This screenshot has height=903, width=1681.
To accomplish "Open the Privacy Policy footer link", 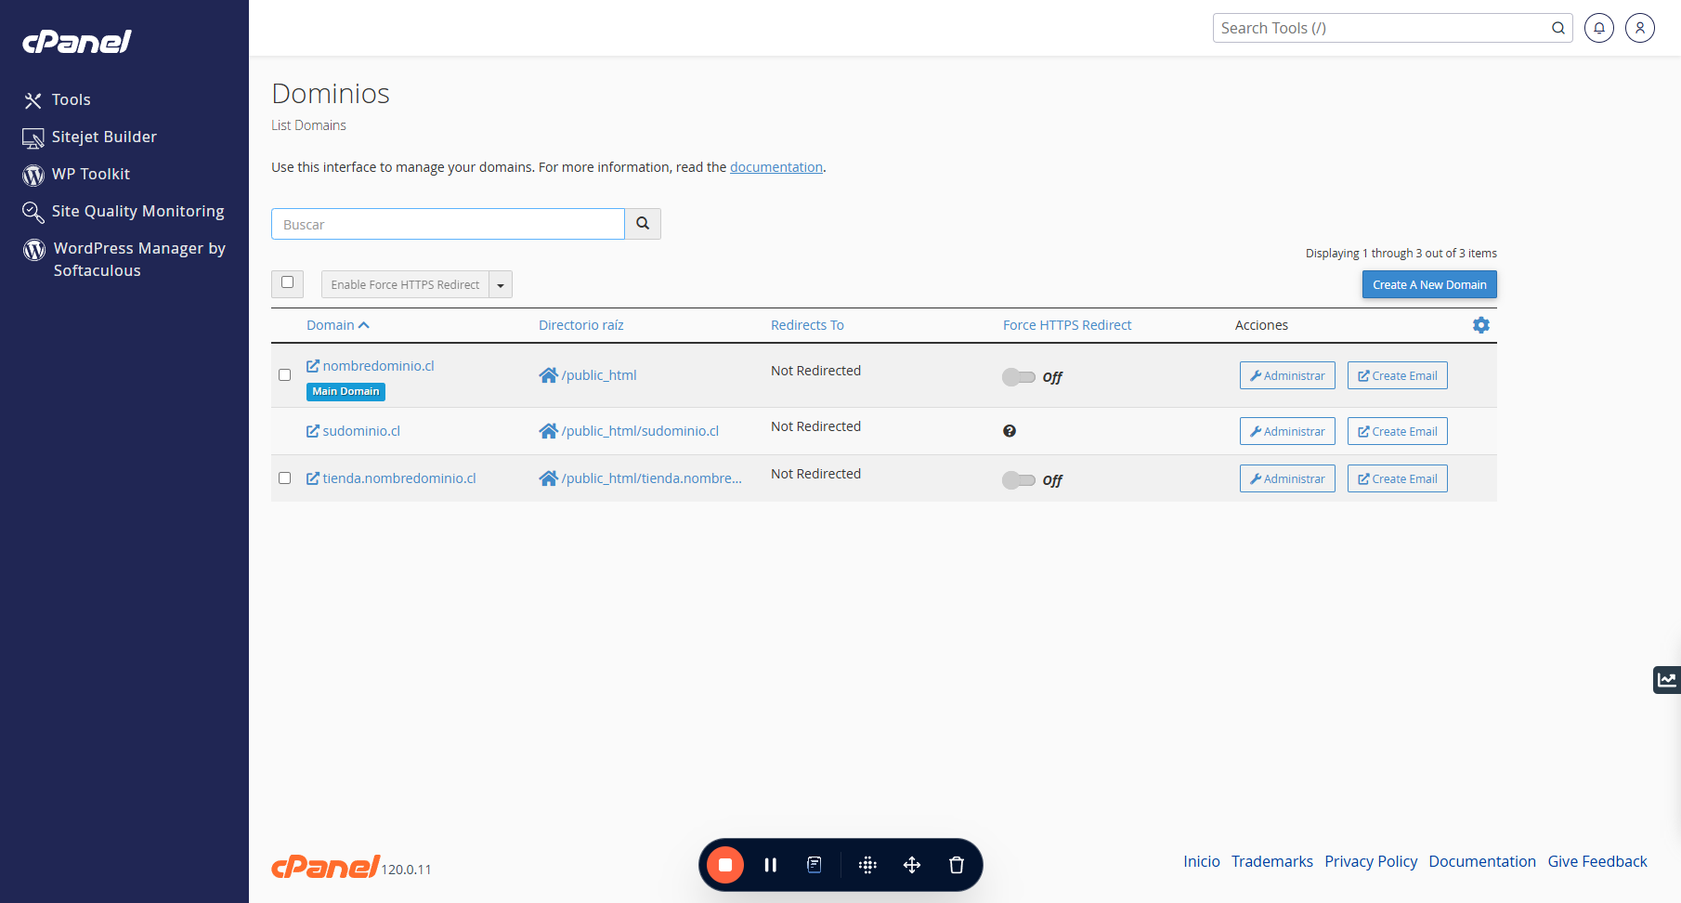I will pyautogui.click(x=1371, y=861).
